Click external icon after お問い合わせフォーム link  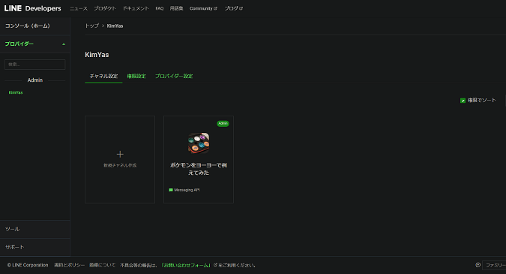(215, 265)
